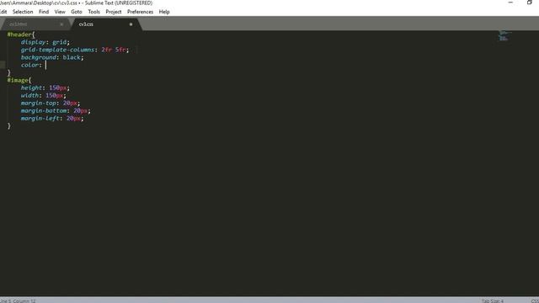Image resolution: width=539 pixels, height=303 pixels.
Task: Close the cv3.html tab
Action: tap(61, 24)
